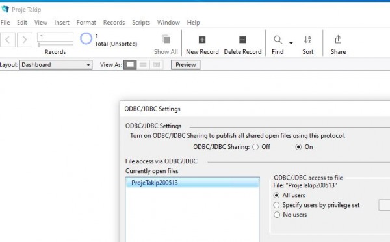Switch to Table view icon
390x242 pixels.
[157, 65]
